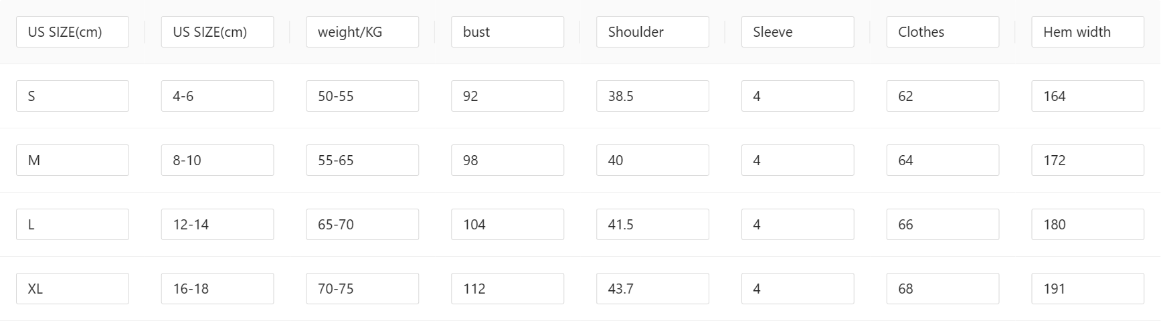Click the weight/KG header field
Image resolution: width=1161 pixels, height=321 pixels.
pyautogui.click(x=362, y=32)
